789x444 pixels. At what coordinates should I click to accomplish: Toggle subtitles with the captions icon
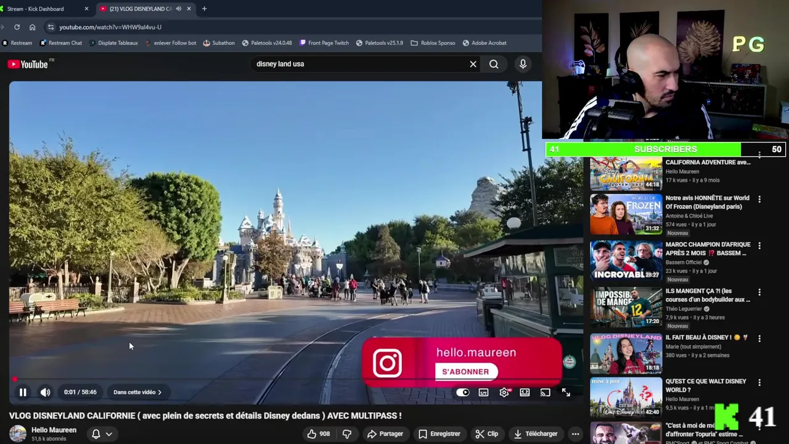click(484, 392)
